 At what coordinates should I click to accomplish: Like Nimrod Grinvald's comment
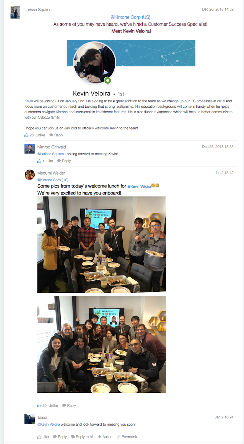pos(50,161)
